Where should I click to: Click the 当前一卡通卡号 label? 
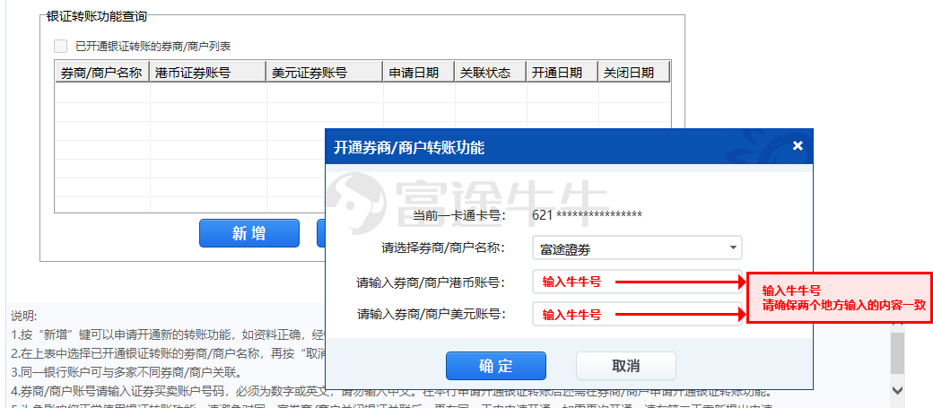tap(458, 214)
